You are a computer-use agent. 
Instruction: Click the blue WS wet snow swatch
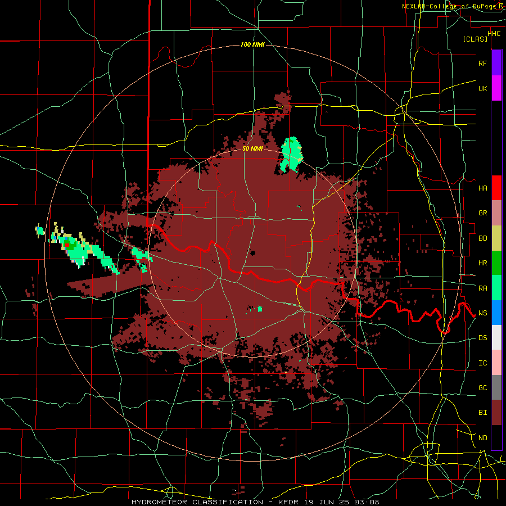click(496, 313)
